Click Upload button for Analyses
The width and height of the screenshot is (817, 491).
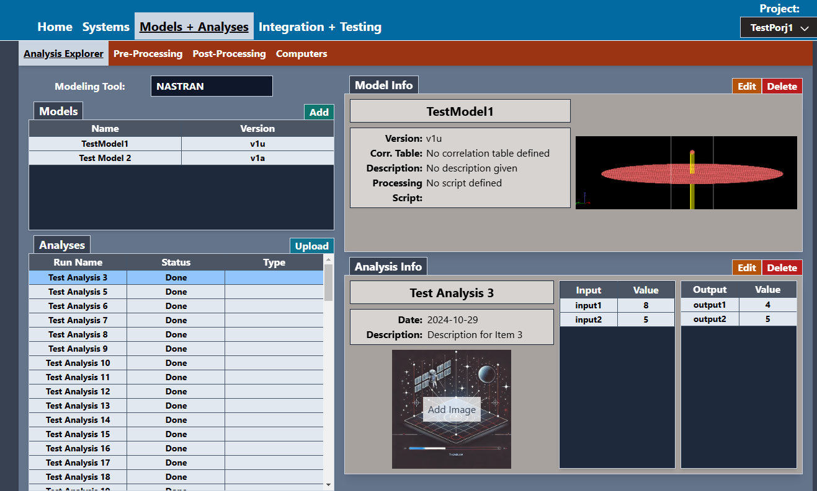coord(311,246)
